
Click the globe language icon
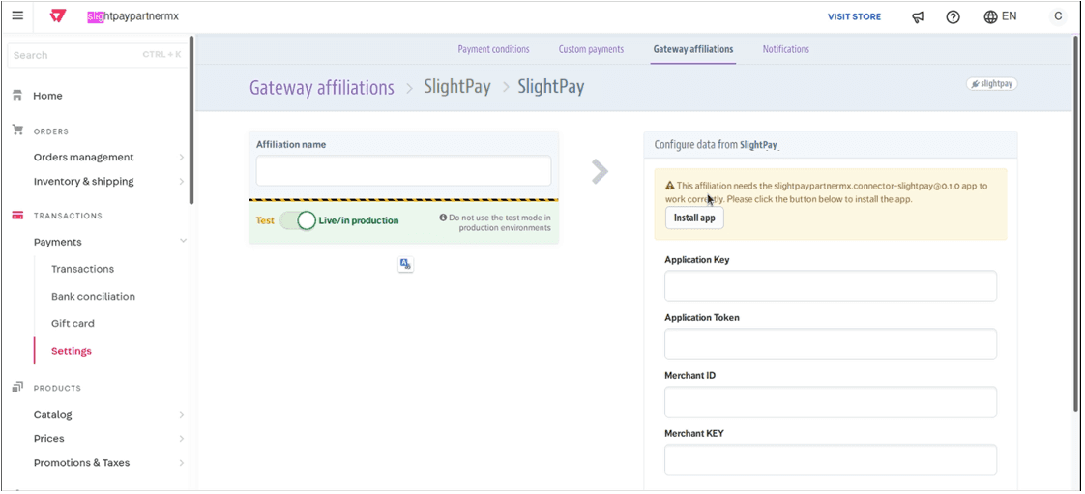tap(990, 16)
